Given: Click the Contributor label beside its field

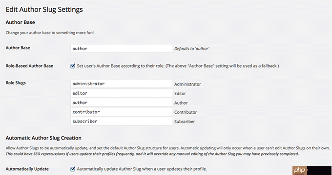Looking at the screenshot, I should point(186,112).
